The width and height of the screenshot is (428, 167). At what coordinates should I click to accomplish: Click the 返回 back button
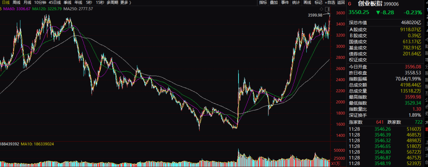[341, 2]
